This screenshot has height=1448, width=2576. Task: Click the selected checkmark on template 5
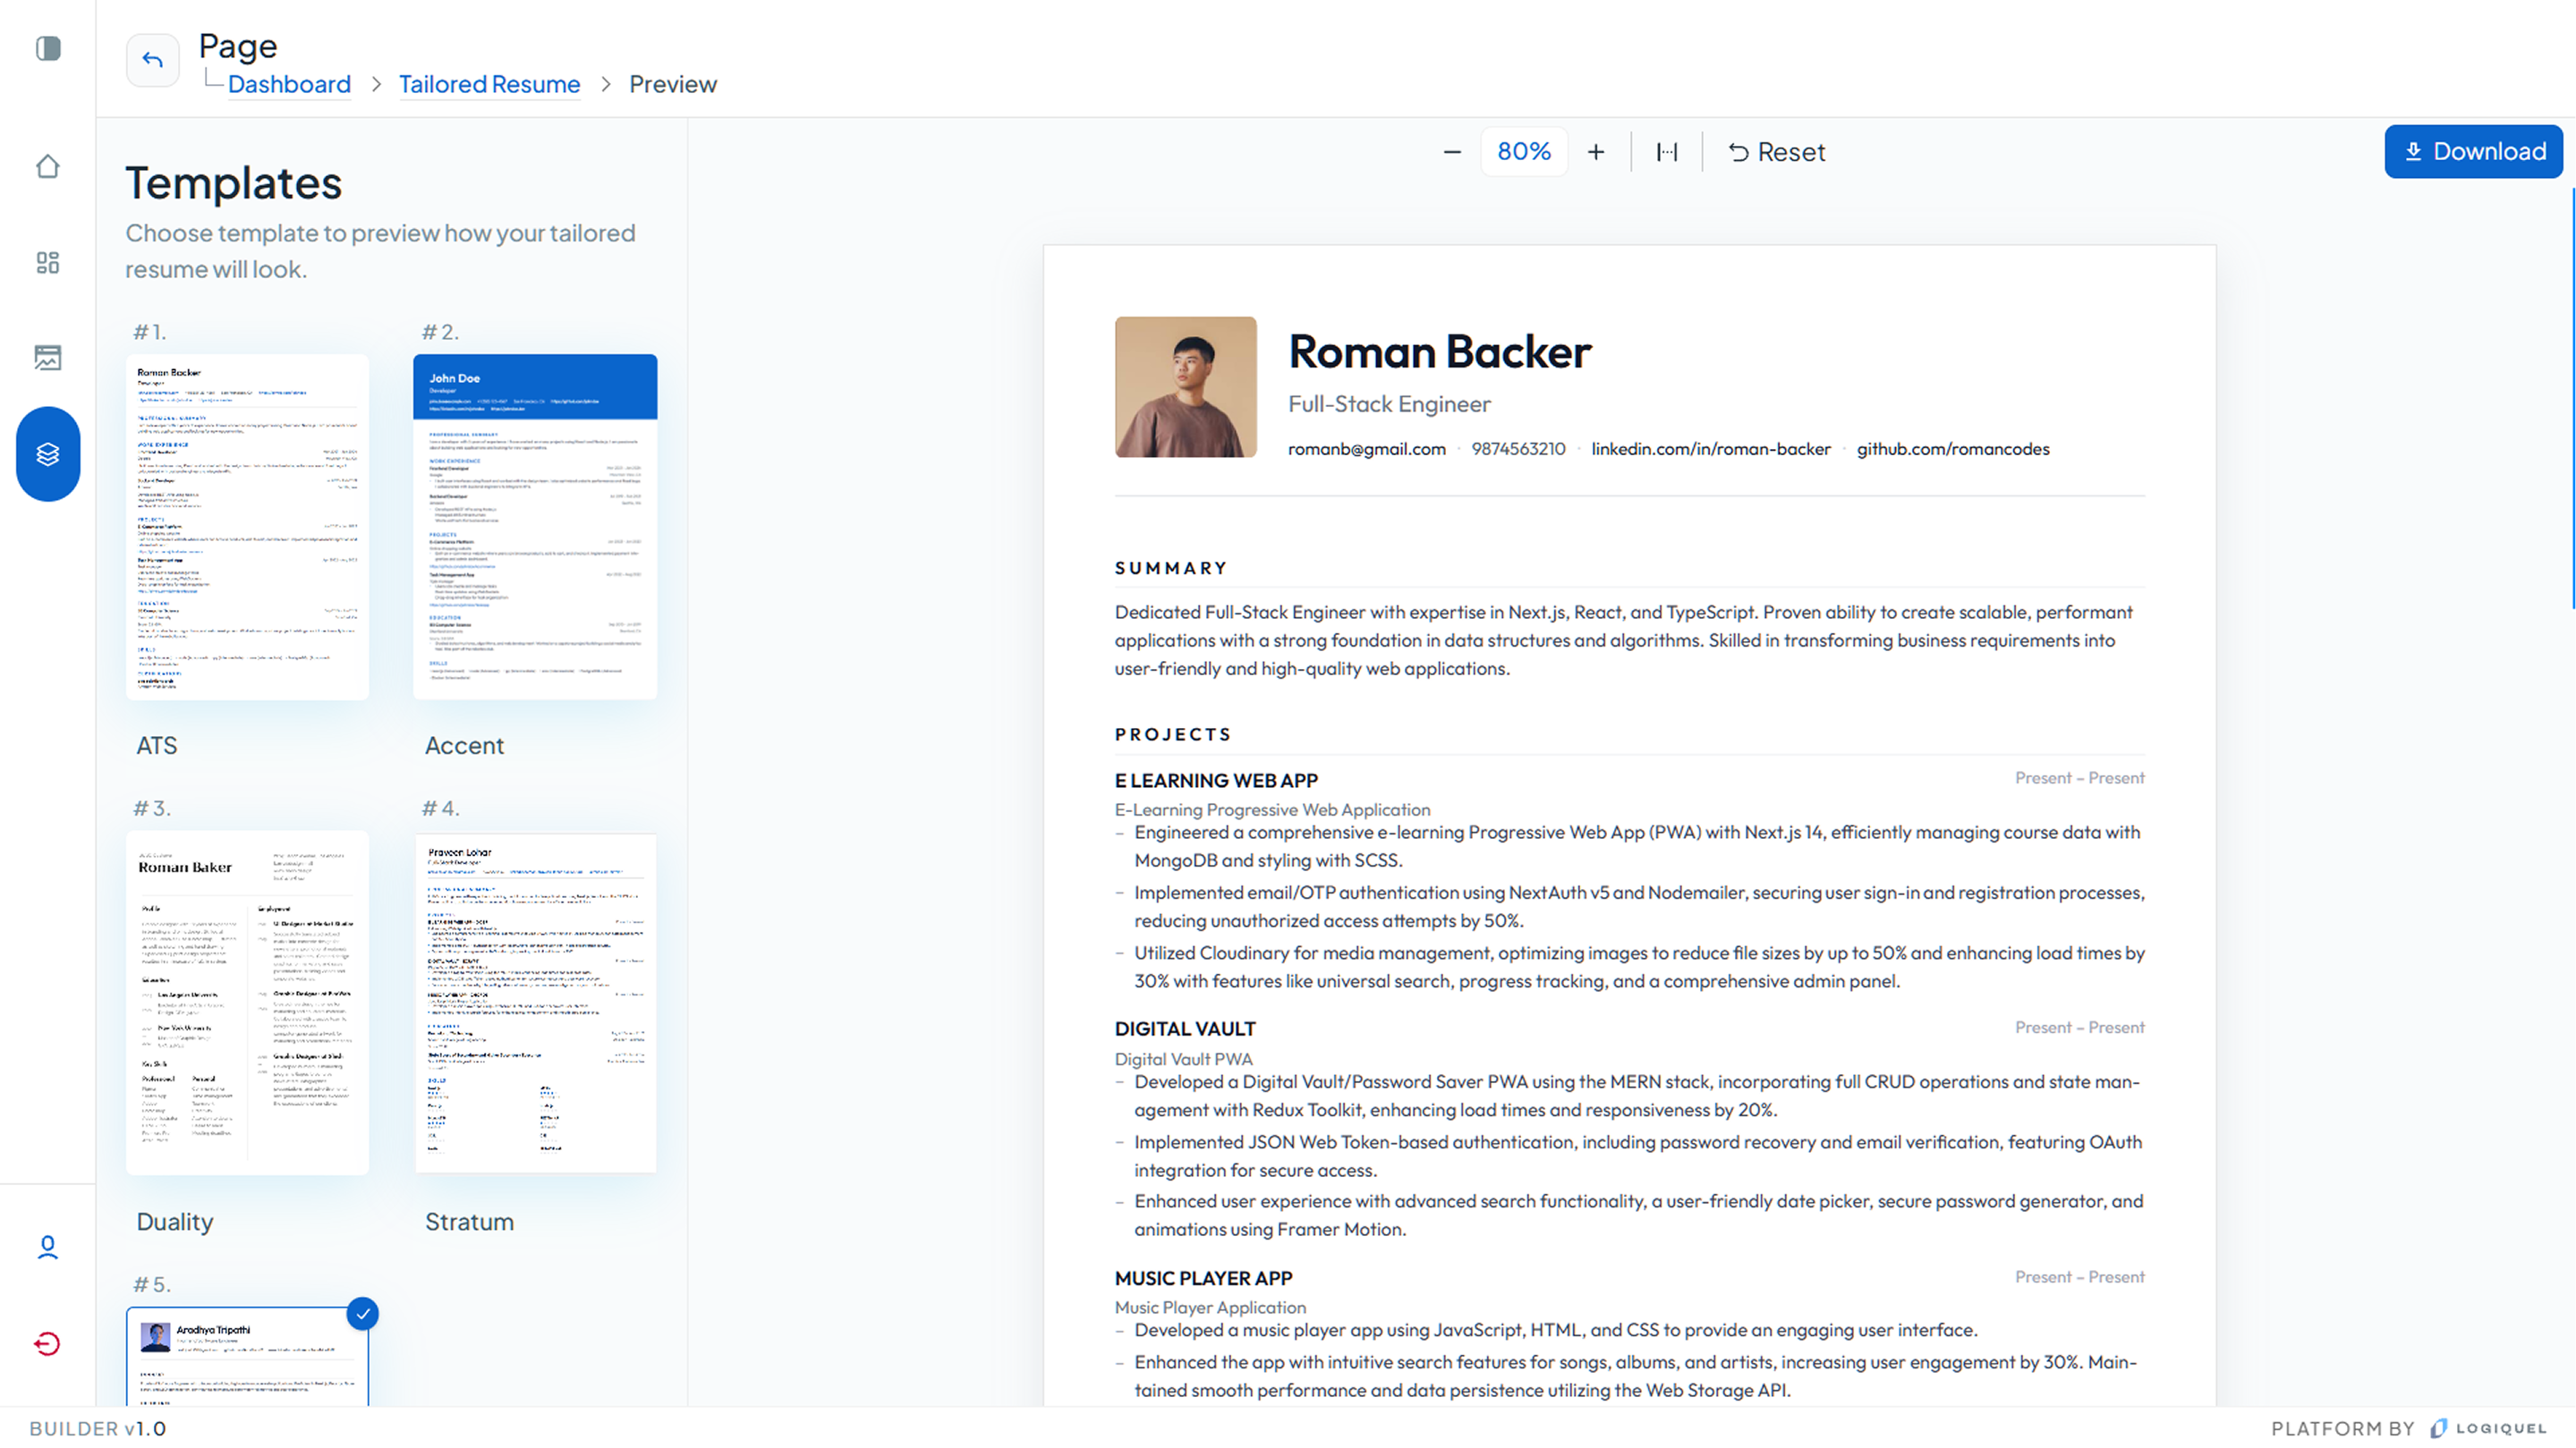click(363, 1313)
